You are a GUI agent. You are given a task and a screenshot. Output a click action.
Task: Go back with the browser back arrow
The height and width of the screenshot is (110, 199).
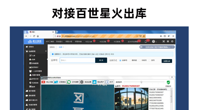tap(26, 36)
